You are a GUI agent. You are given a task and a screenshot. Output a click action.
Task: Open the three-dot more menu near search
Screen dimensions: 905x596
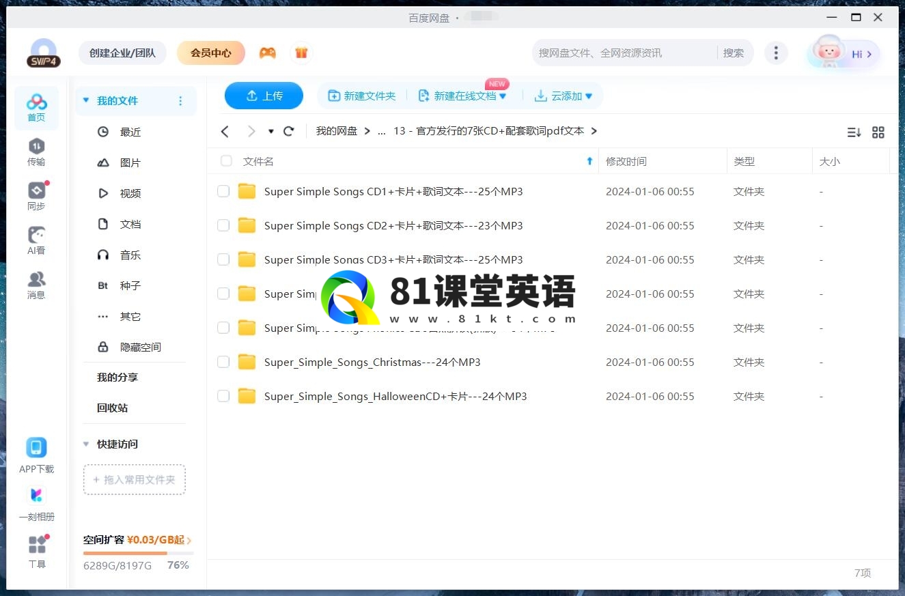coord(775,53)
